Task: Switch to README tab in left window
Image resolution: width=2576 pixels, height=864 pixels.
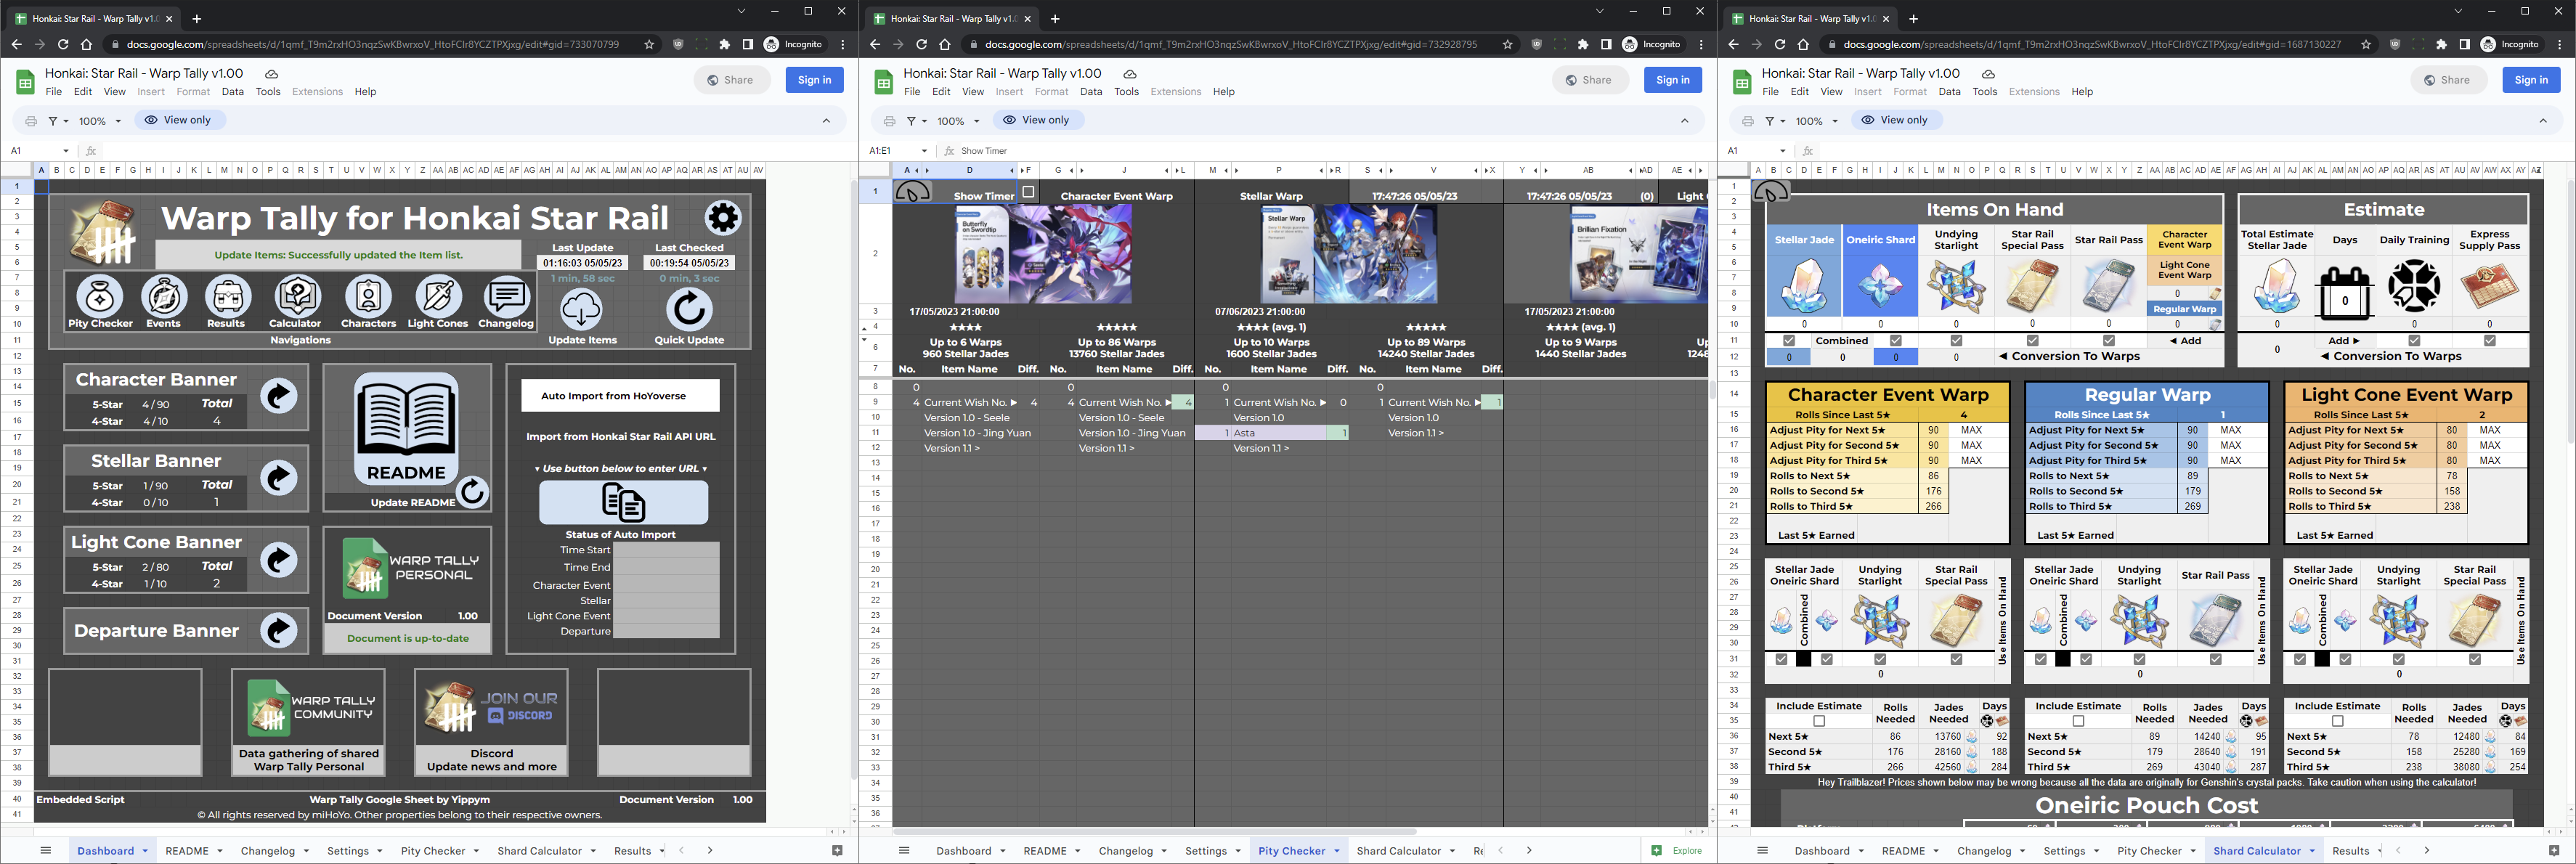Action: pos(187,851)
